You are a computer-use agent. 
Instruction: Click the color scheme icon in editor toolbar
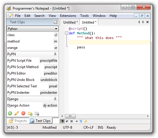pyautogui.click(x=62, y=121)
